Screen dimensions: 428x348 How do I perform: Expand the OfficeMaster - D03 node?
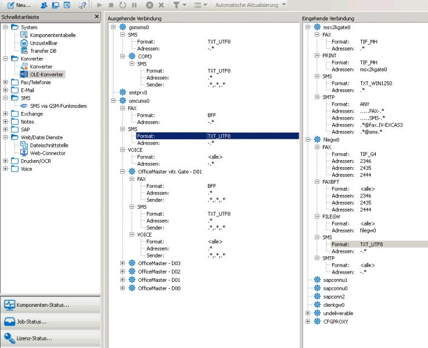pyautogui.click(x=122, y=263)
